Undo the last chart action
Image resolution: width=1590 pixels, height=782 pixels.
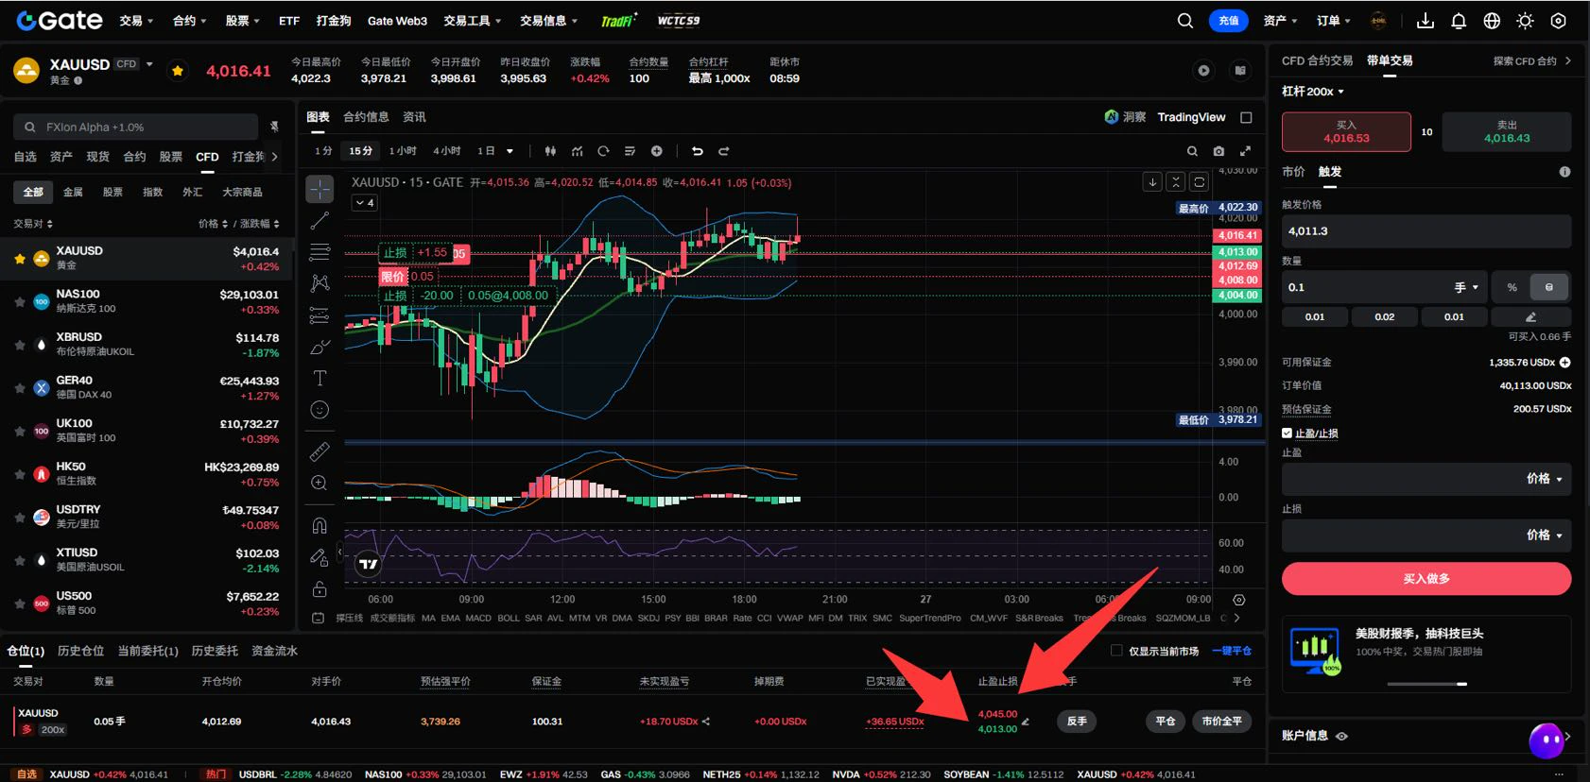(x=698, y=151)
